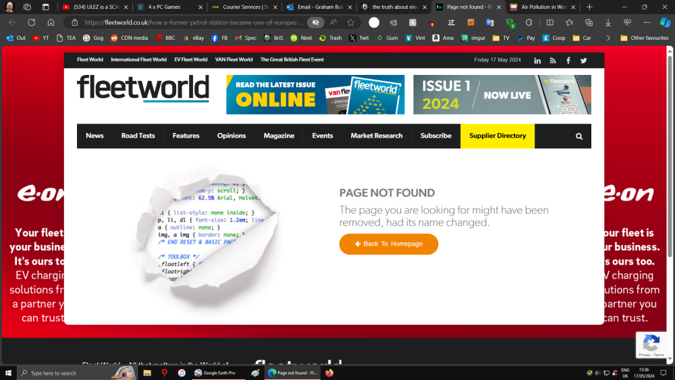The image size is (675, 380).
Task: Open the RSS feed icon
Action: [x=553, y=61]
